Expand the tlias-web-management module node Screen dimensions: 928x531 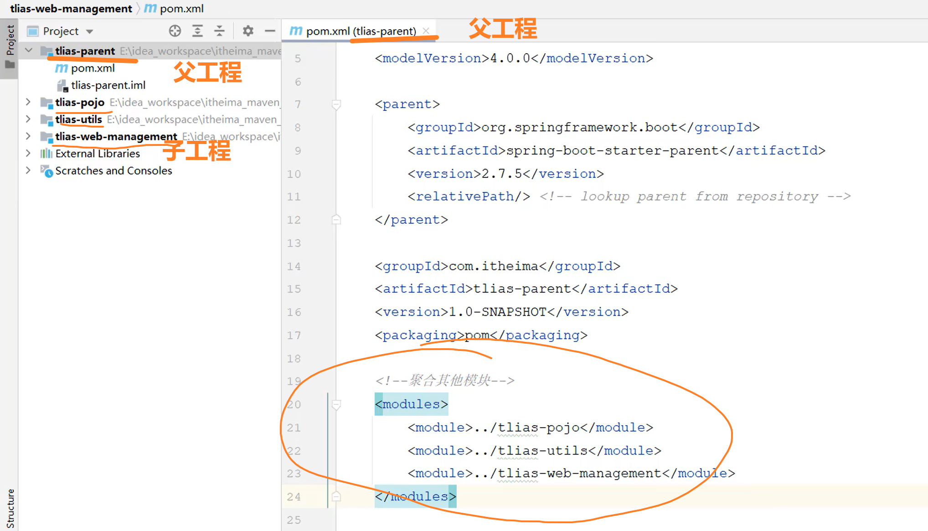tap(28, 136)
